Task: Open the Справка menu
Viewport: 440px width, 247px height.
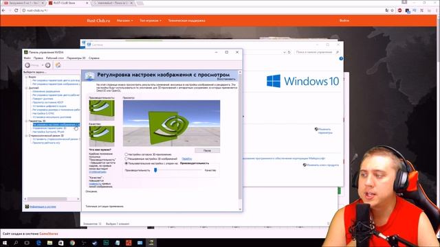Action: coord(94,58)
